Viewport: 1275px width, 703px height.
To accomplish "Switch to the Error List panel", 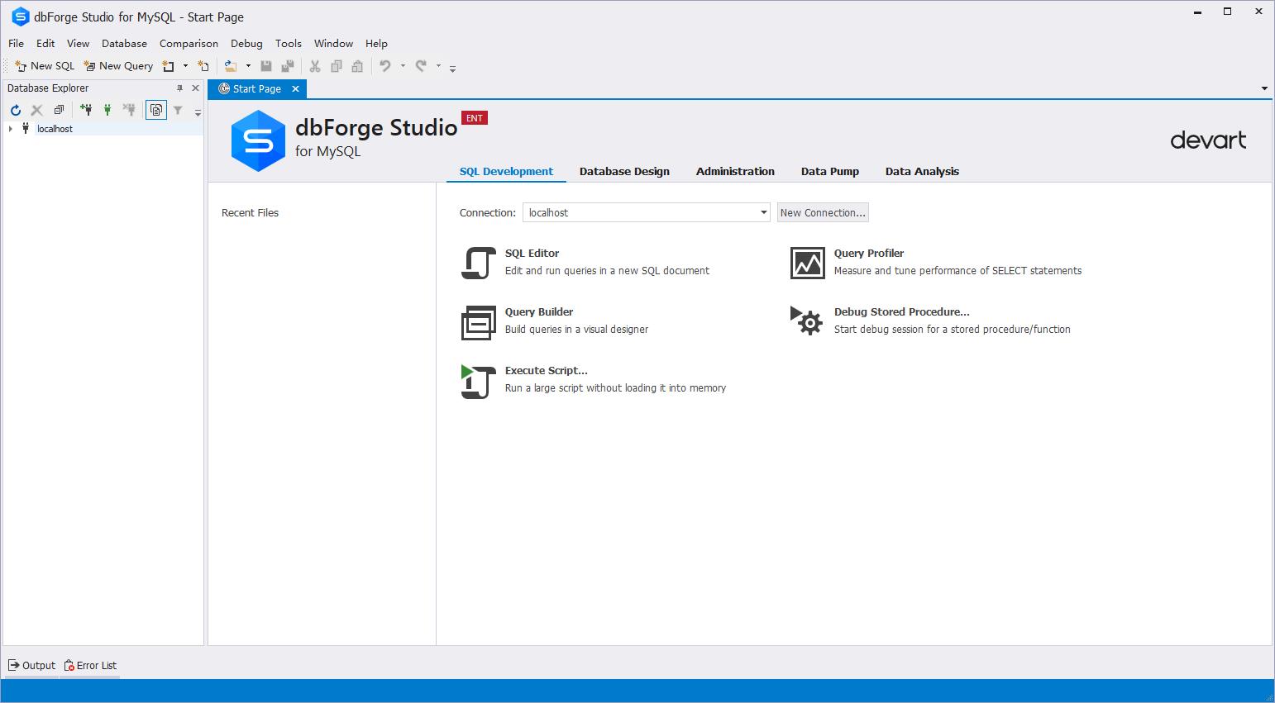I will pyautogui.click(x=90, y=665).
